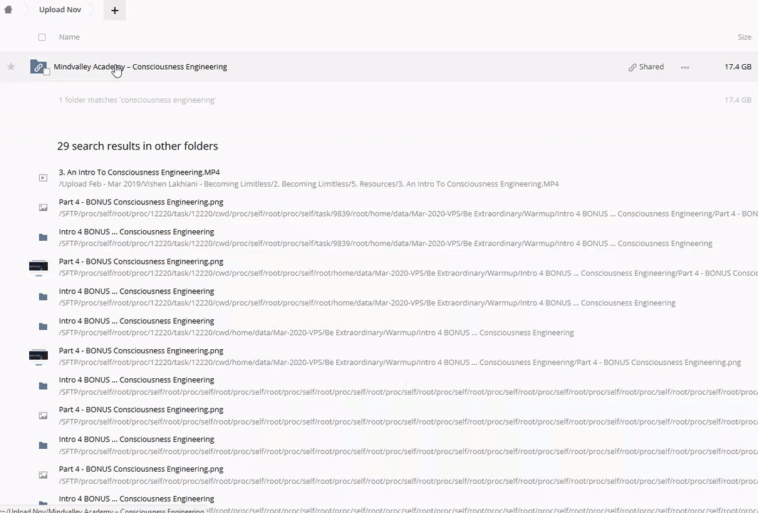This screenshot has height=513, width=758.
Task: Tick the select-all checkbox beside Name header
Action: [x=42, y=37]
